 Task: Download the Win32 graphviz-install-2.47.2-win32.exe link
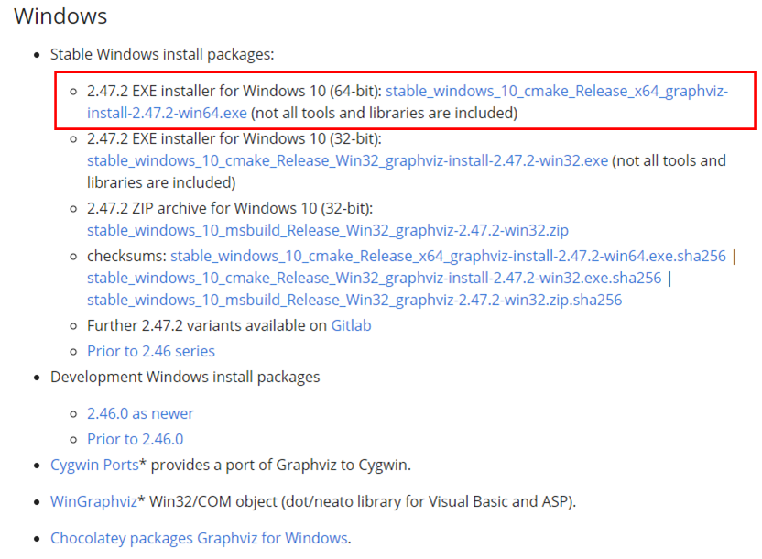pos(347,160)
